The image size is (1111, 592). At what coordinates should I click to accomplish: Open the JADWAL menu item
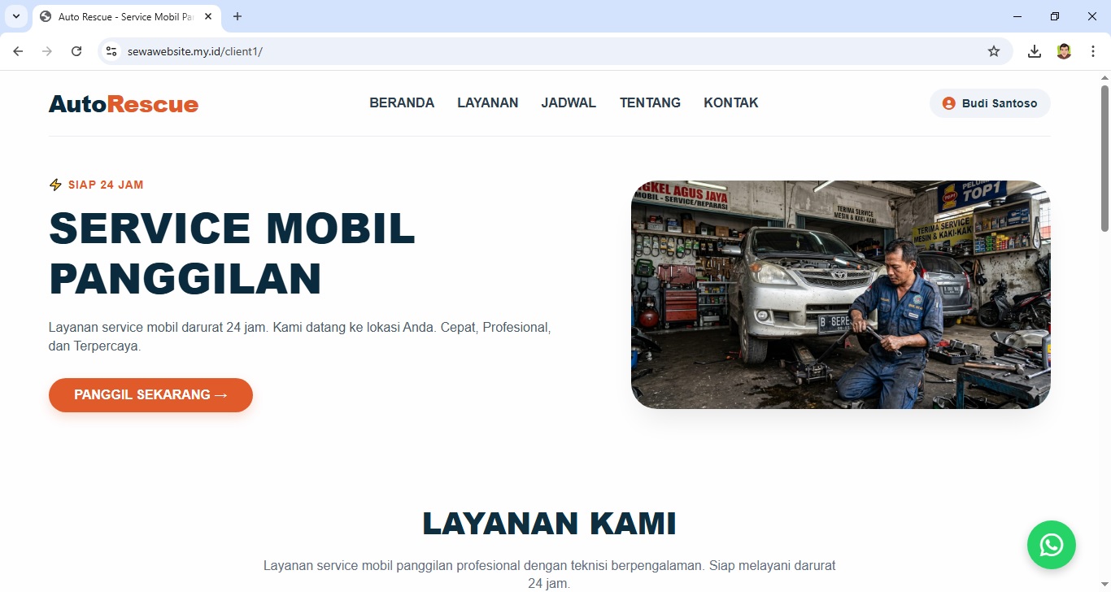(x=569, y=103)
